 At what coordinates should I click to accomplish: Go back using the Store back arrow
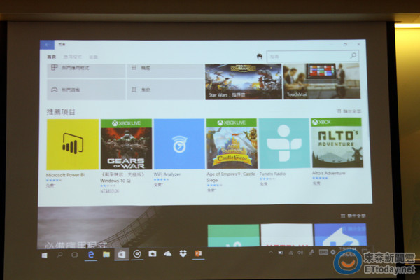[x=47, y=45]
